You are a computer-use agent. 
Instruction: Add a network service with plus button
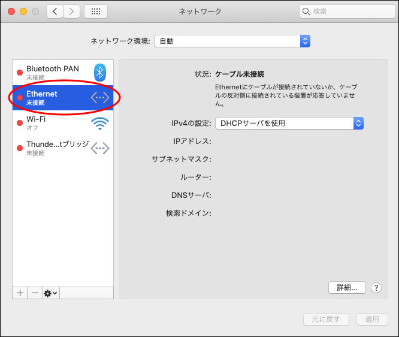click(x=20, y=293)
